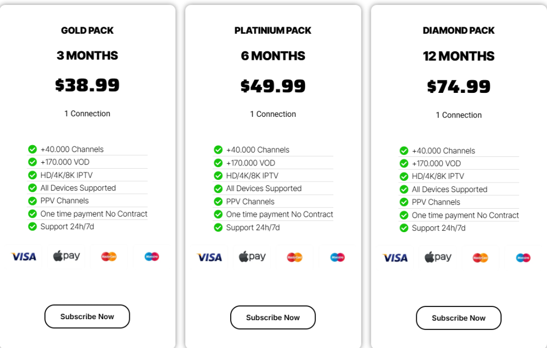Click the Maestro icon under Gold Pack

coord(152,257)
